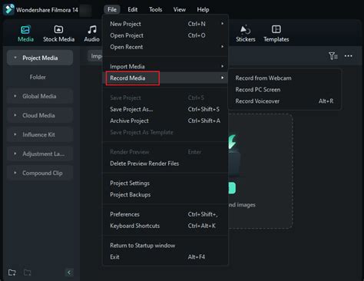
Task: Open Project Backups
Action: [x=165, y=194]
